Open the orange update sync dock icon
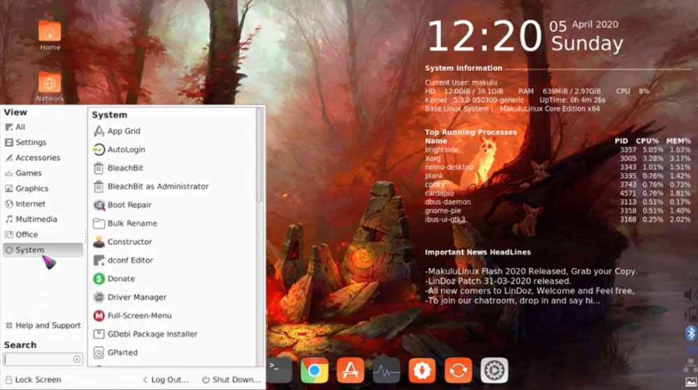The height and width of the screenshot is (390, 698). [458, 370]
